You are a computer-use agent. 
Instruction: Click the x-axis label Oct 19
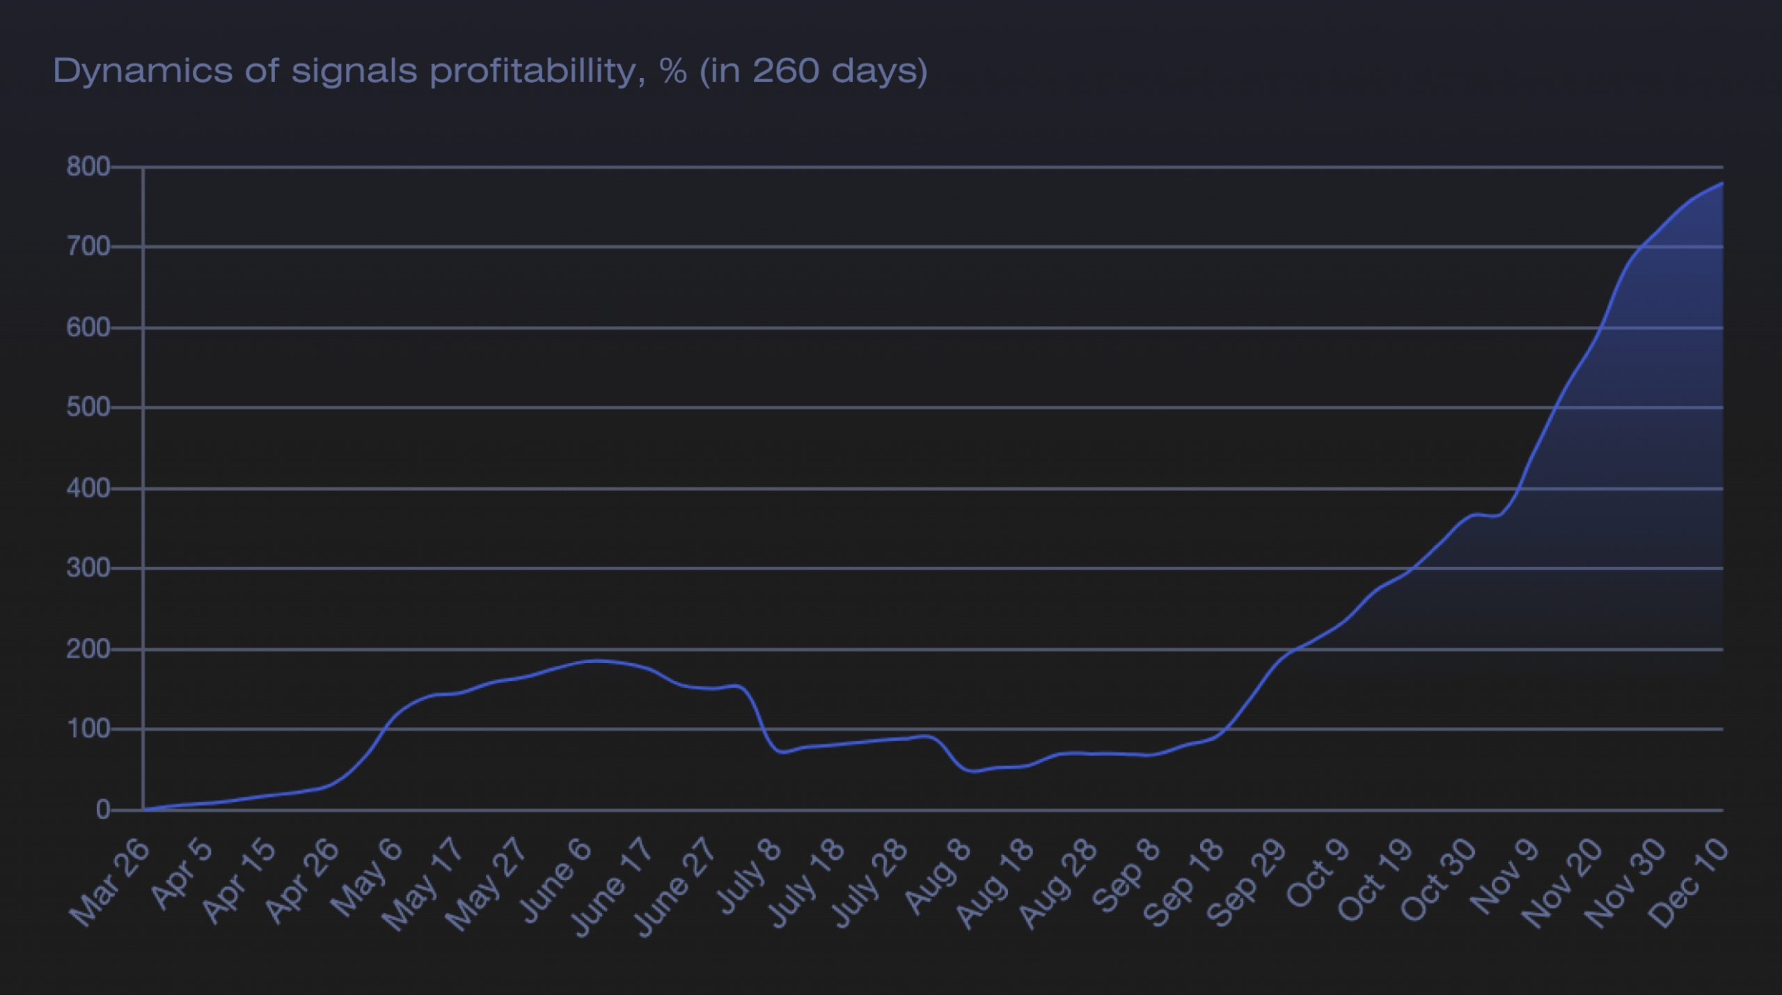pos(1375,879)
